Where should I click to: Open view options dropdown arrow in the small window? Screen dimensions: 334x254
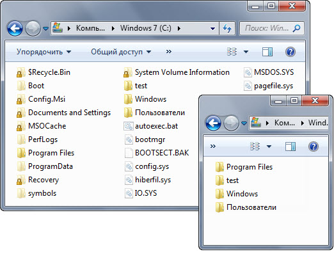coord(269,147)
